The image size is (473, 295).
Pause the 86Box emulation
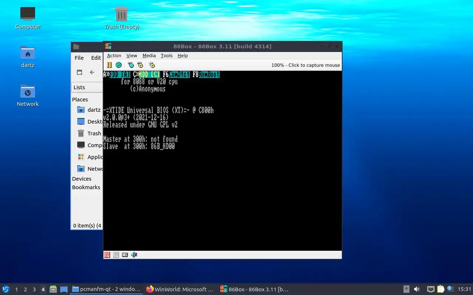(x=109, y=65)
